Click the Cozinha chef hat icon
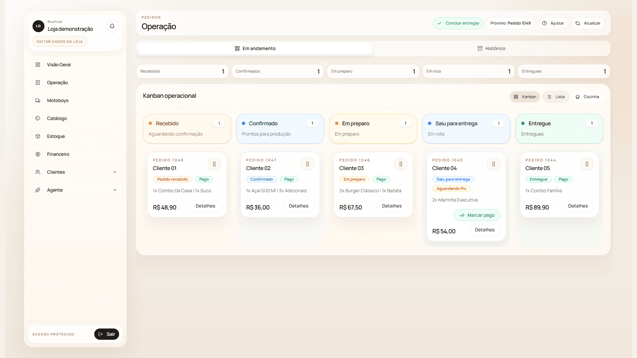Screen dimensions: 637x358 tap(578, 97)
